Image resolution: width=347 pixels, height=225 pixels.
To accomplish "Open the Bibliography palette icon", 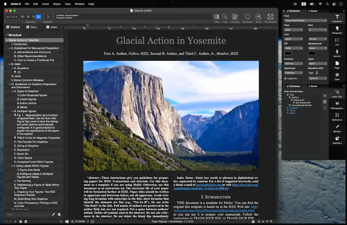I will [x=337, y=105].
